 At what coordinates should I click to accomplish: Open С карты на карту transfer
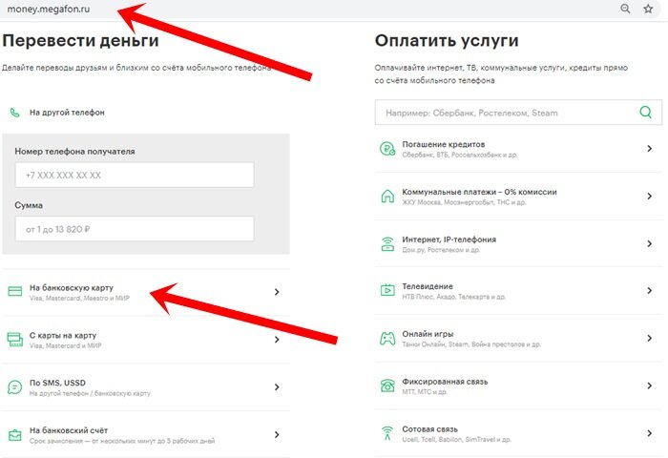point(146,340)
